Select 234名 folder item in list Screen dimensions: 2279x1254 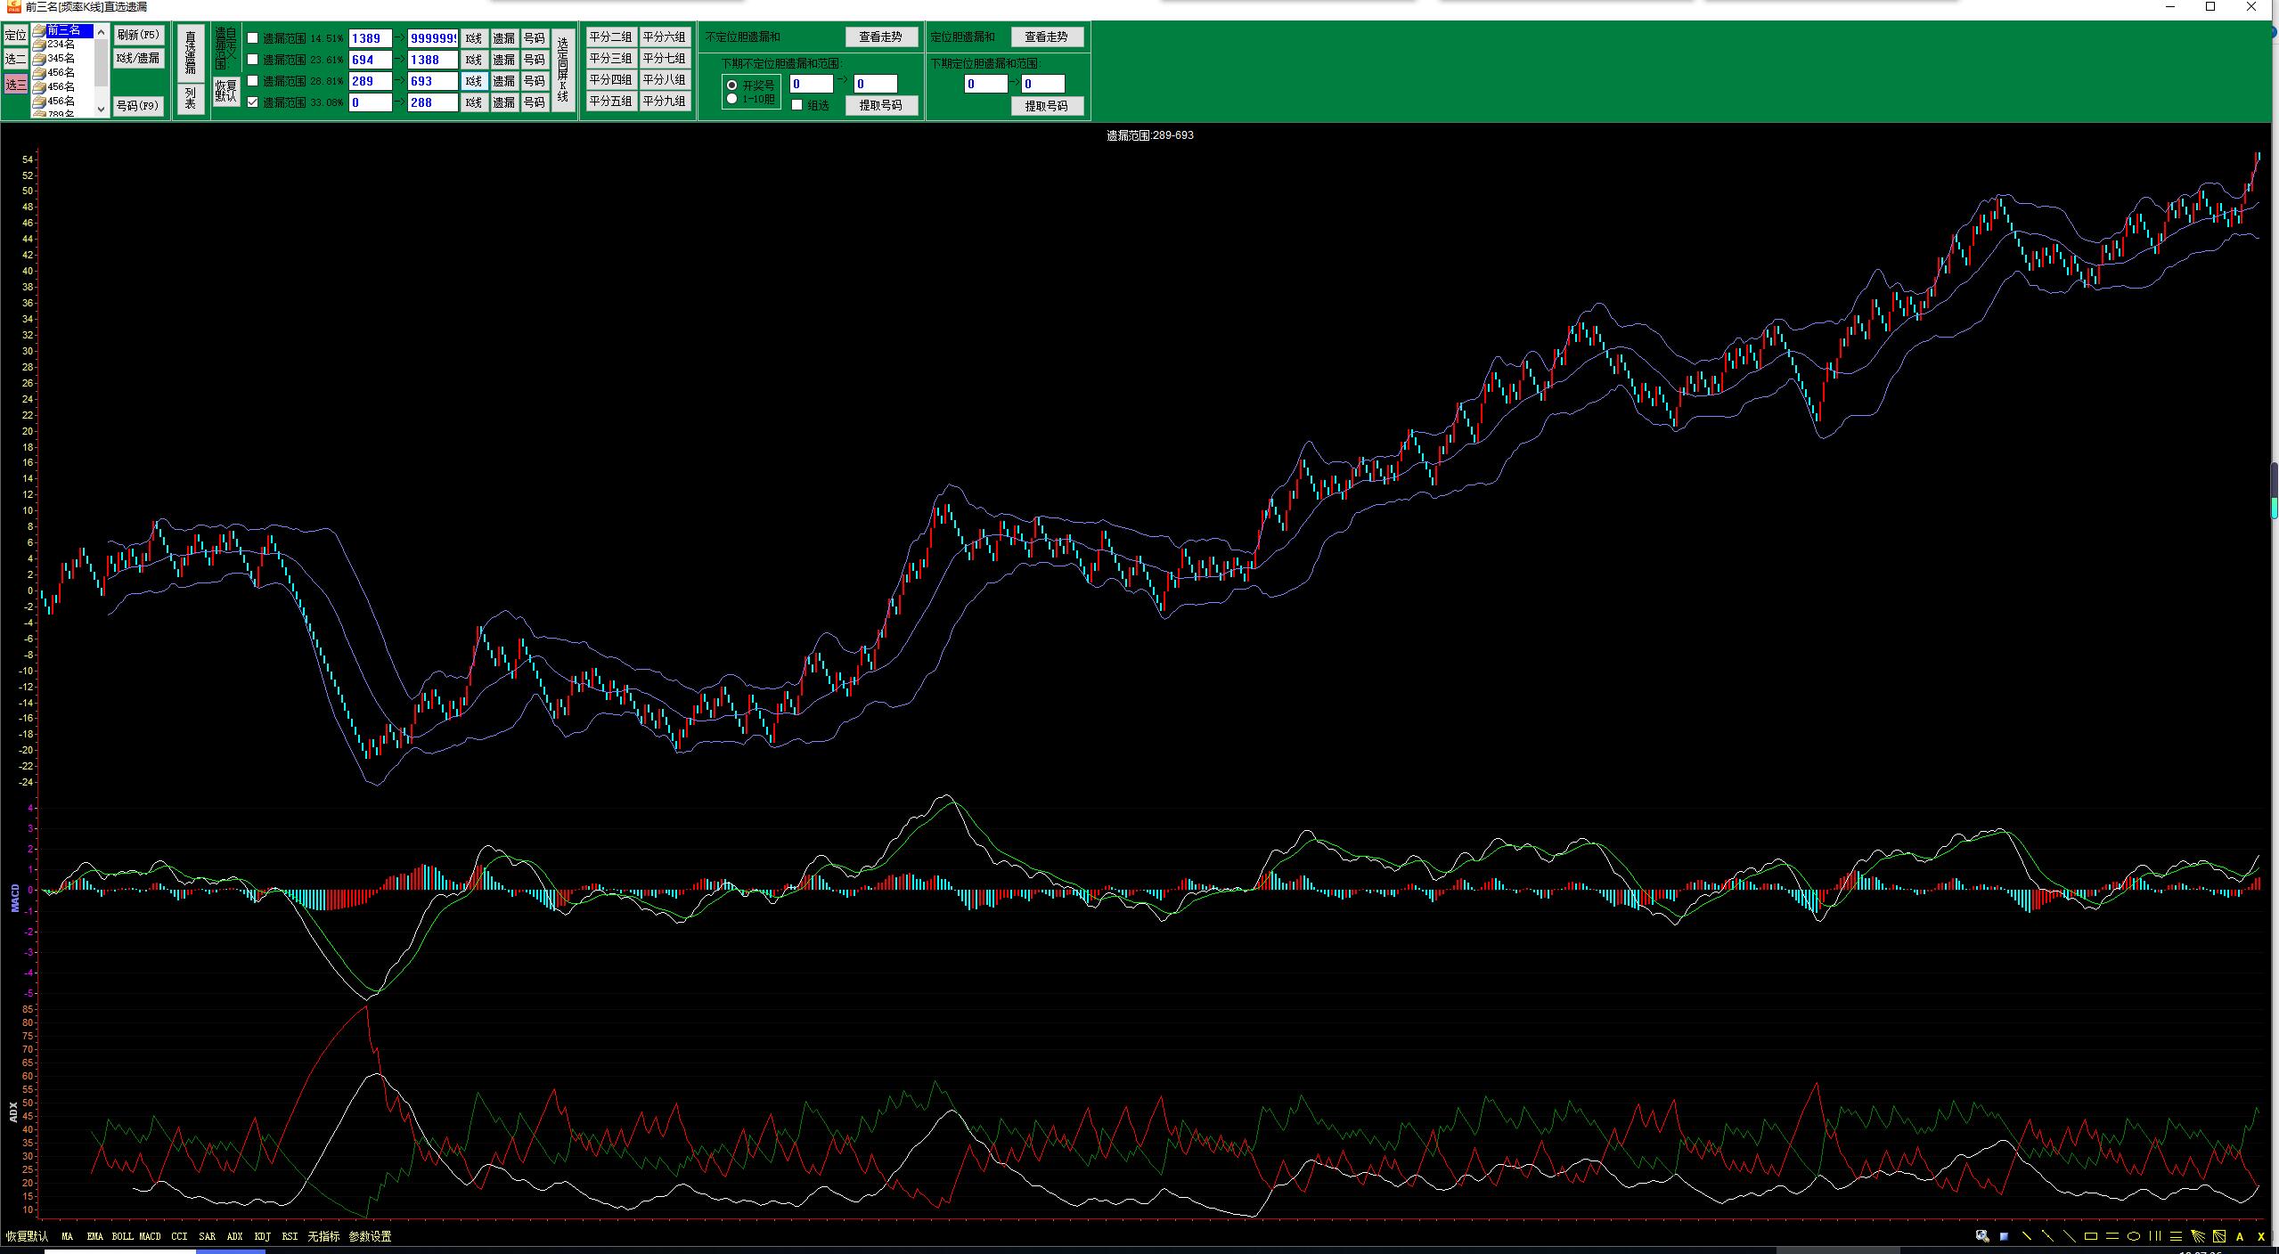click(55, 44)
